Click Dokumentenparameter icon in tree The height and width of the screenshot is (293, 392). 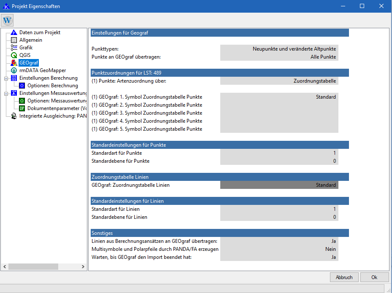(22, 108)
